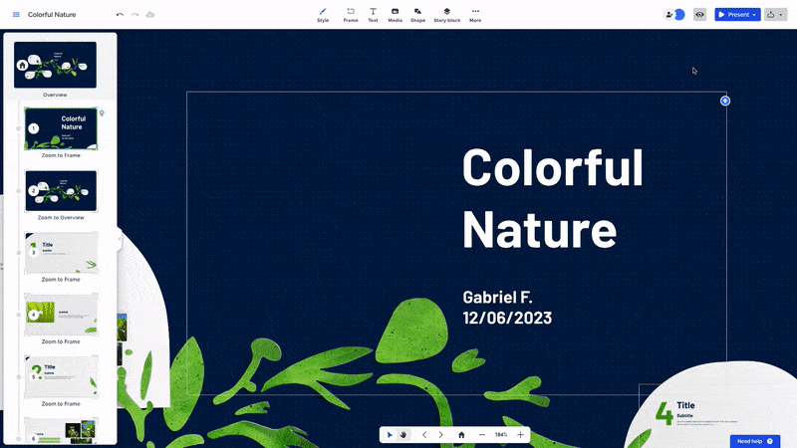Select slide 2 Zoom to Overview thumbnail
Screen dimensions: 797x448
tap(61, 191)
